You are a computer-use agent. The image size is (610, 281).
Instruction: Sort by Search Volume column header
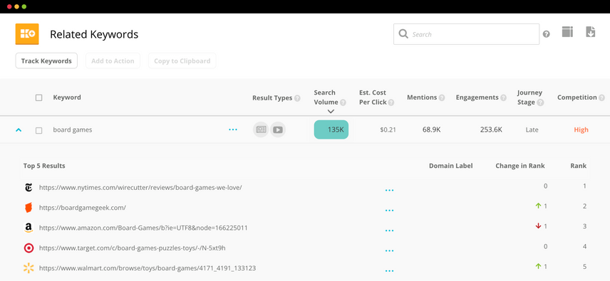326,97
